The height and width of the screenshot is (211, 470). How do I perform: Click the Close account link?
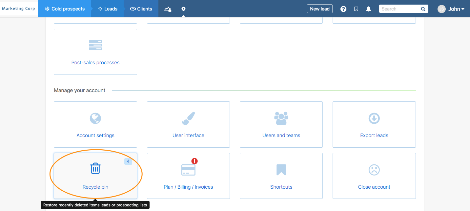[x=374, y=187]
